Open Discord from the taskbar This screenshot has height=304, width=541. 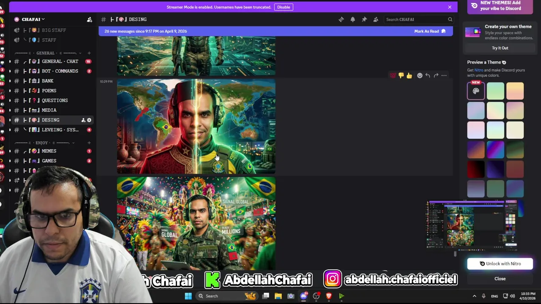point(303,296)
